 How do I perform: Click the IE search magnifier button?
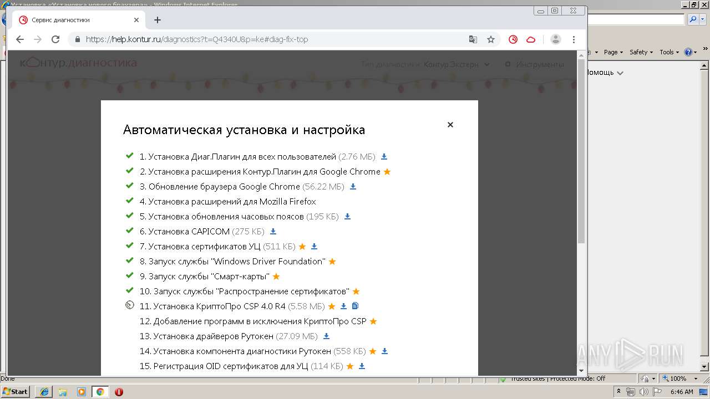tap(693, 19)
